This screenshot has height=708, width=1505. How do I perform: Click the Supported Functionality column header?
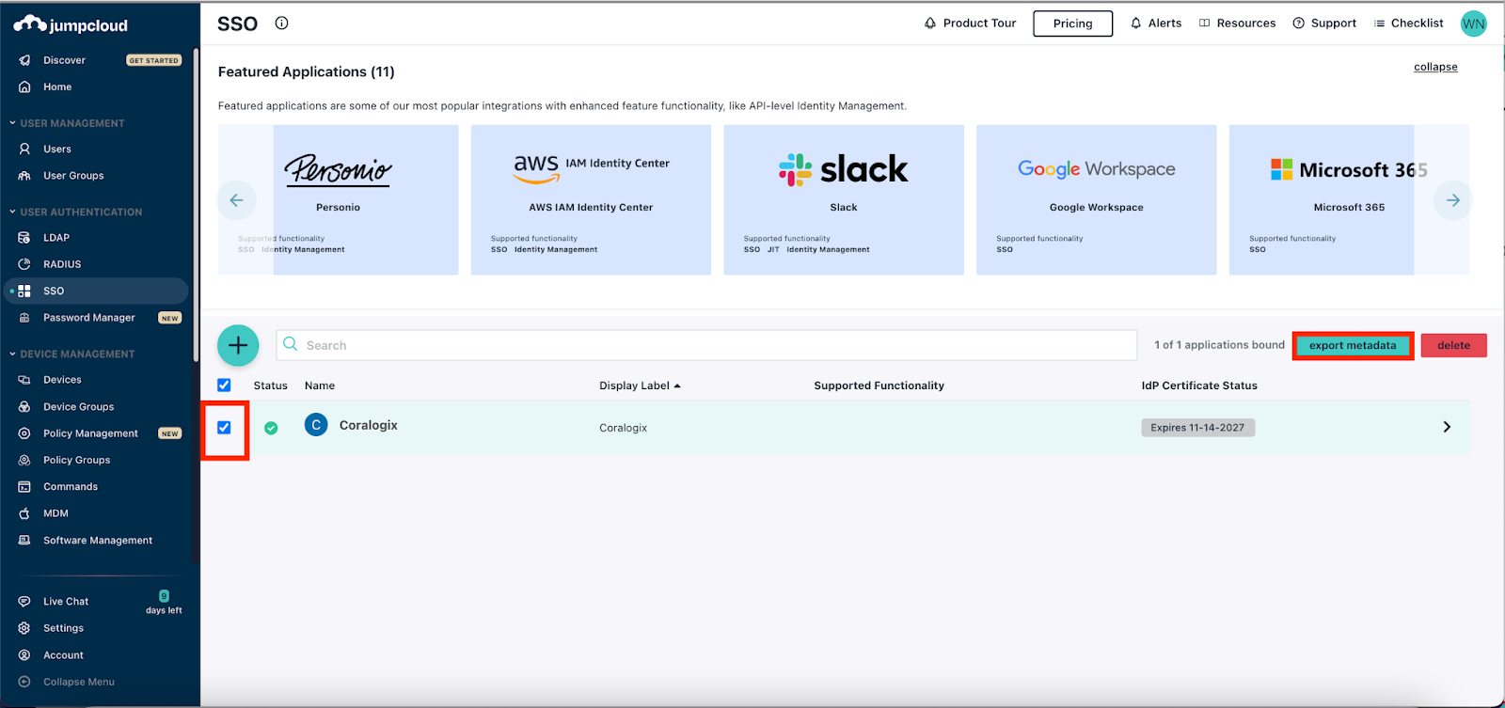879,385
